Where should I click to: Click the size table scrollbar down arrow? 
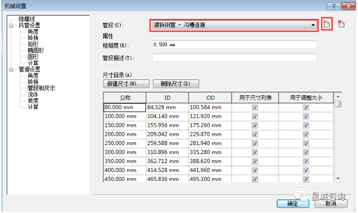point(338,179)
